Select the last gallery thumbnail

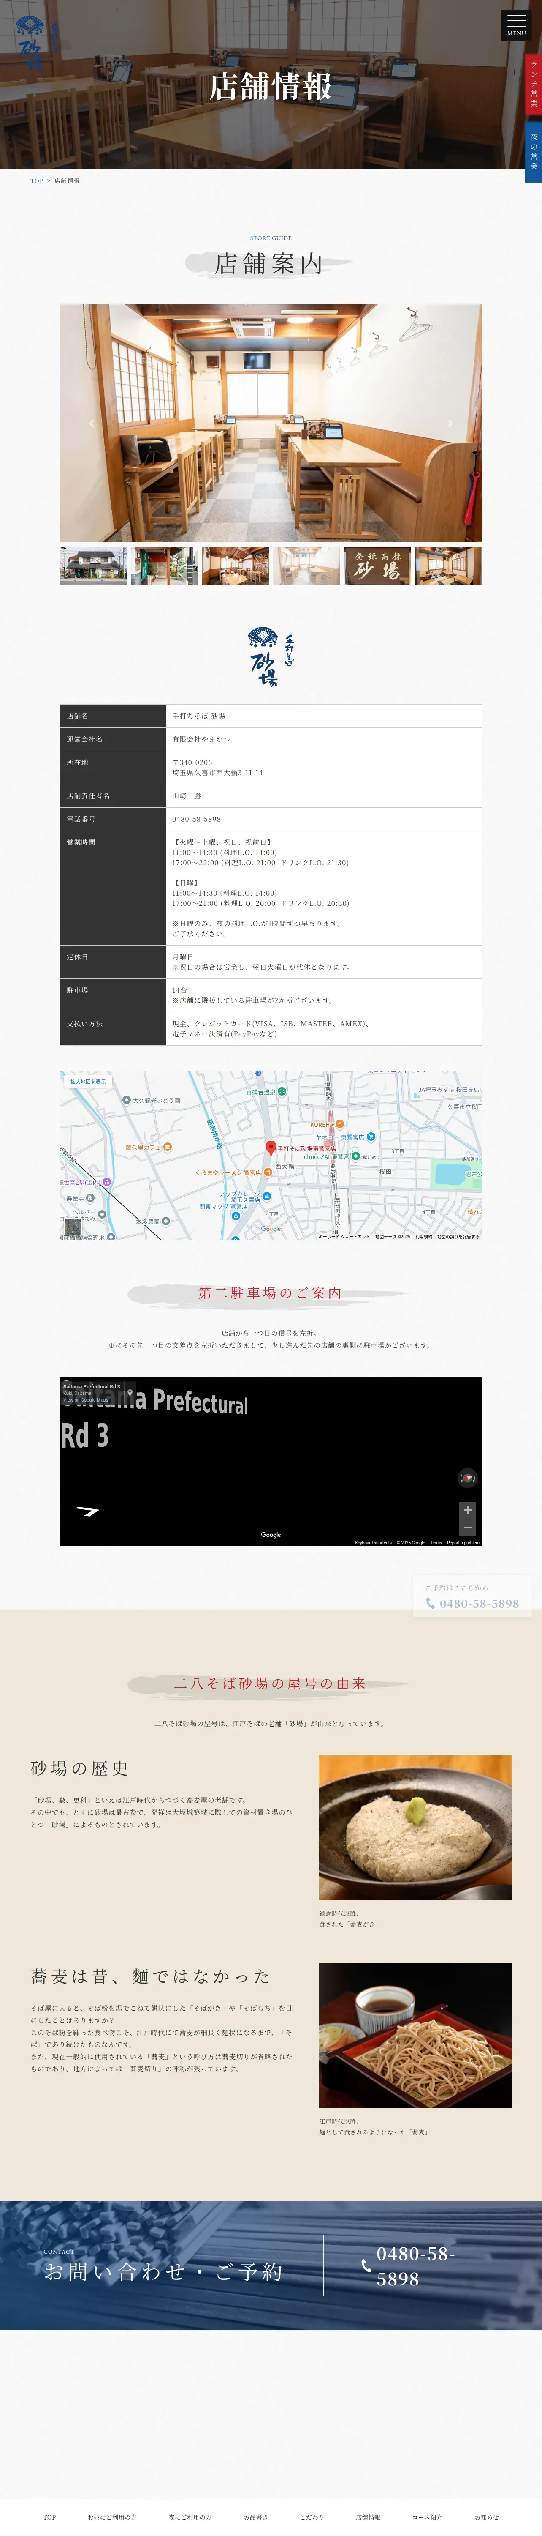tap(449, 566)
